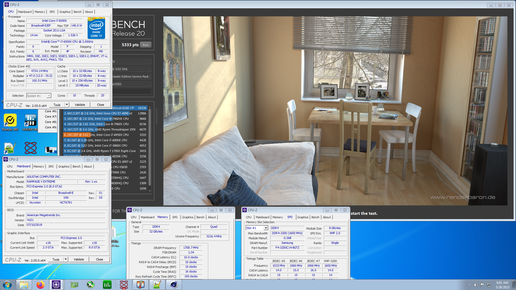Open Graphics tab in top CPU-Z window
Viewport: 516px width, 290px height.
click(x=65, y=12)
